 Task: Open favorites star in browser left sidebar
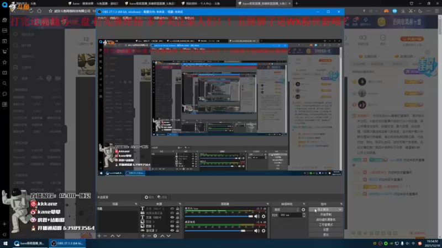[x=4, y=62]
